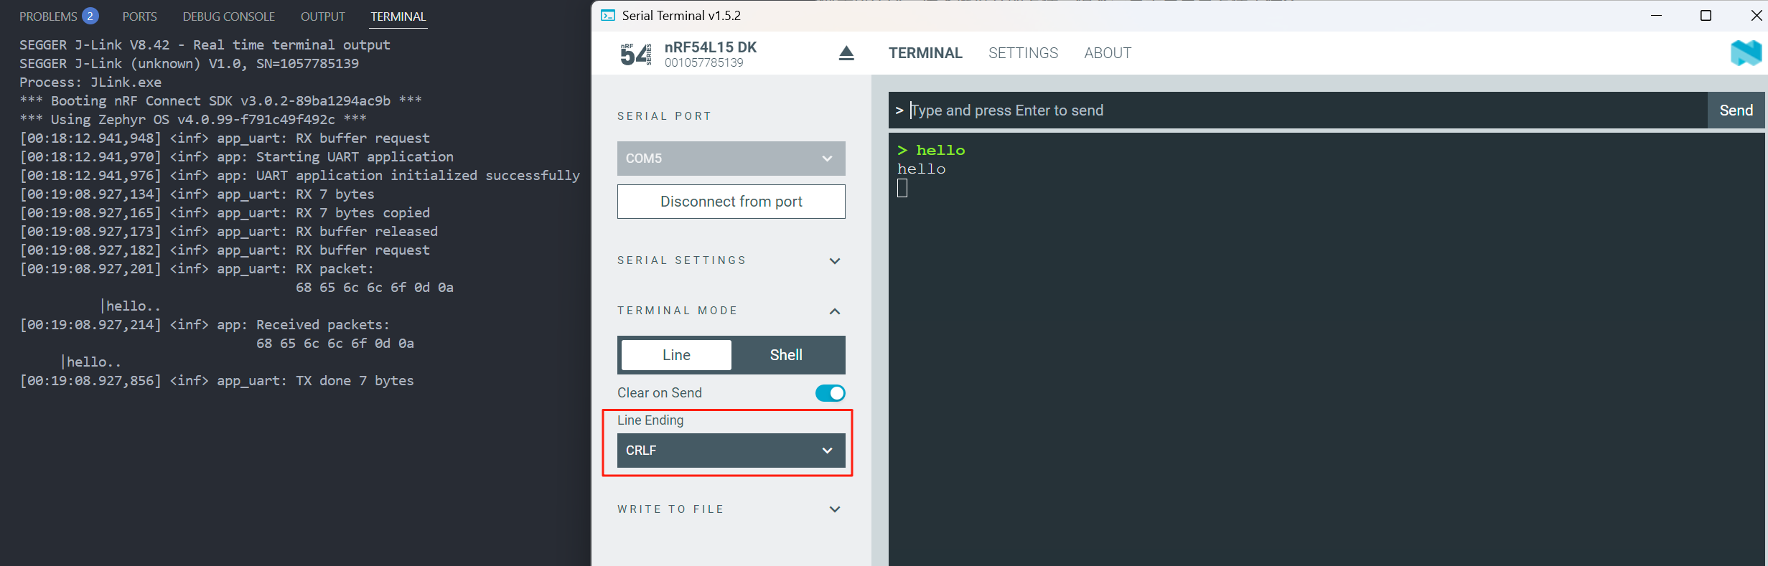Screen dimensions: 1768x566
Task: Click the Send button
Action: click(x=1736, y=110)
